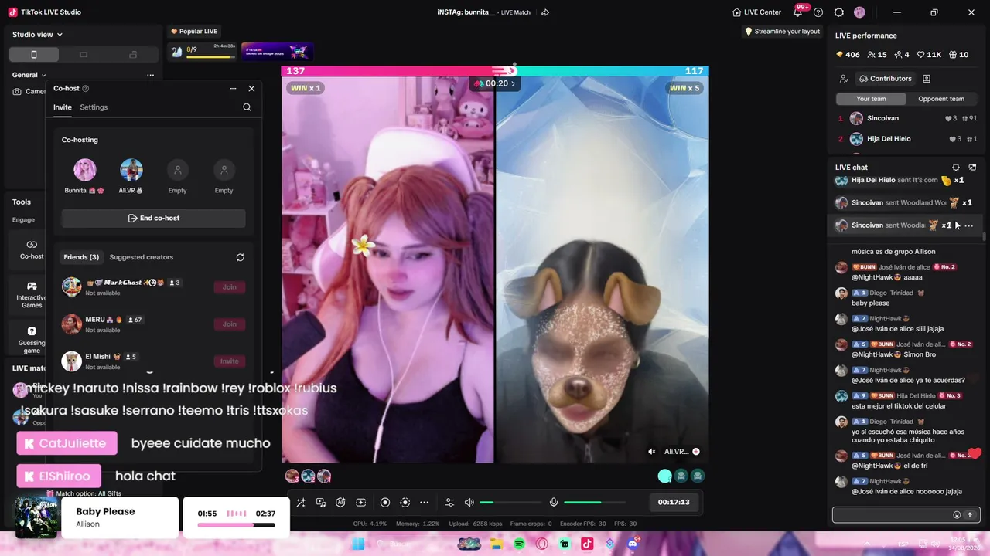990x556 pixels.
Task: Switch to Co-host Settings tab
Action: coord(94,107)
